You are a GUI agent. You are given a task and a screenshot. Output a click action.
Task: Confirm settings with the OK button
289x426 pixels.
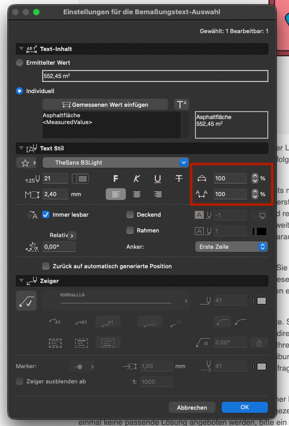point(245,407)
